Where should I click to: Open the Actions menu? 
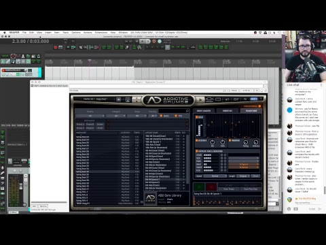(88, 33)
